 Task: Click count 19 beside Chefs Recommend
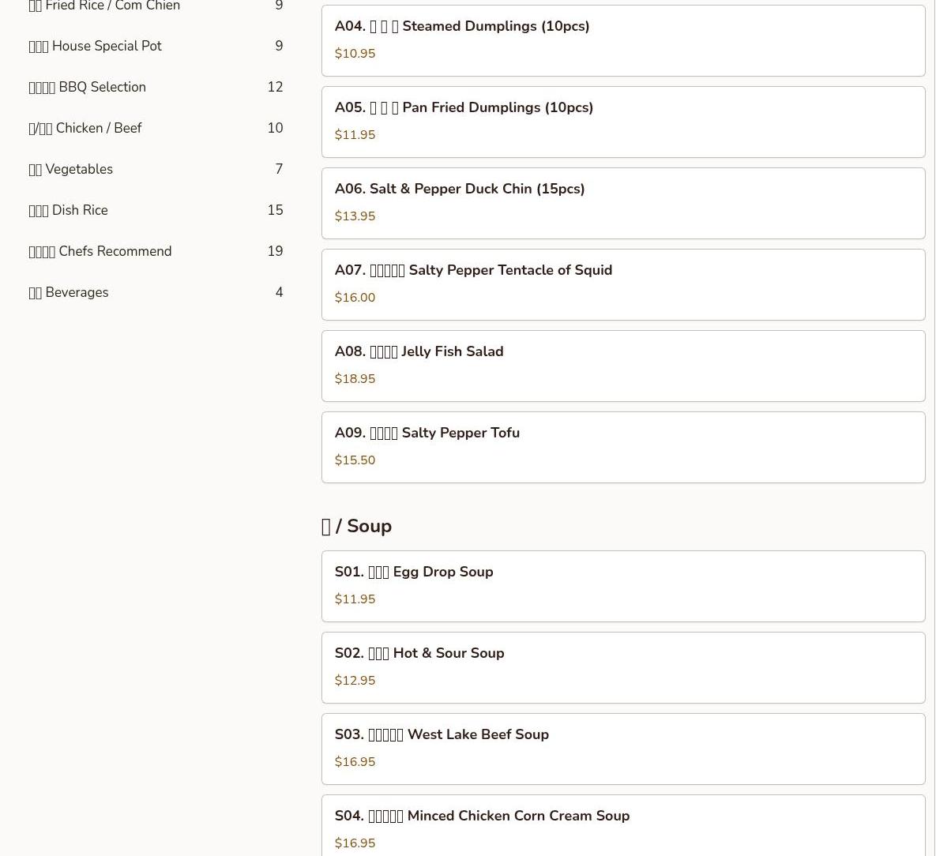tap(275, 251)
